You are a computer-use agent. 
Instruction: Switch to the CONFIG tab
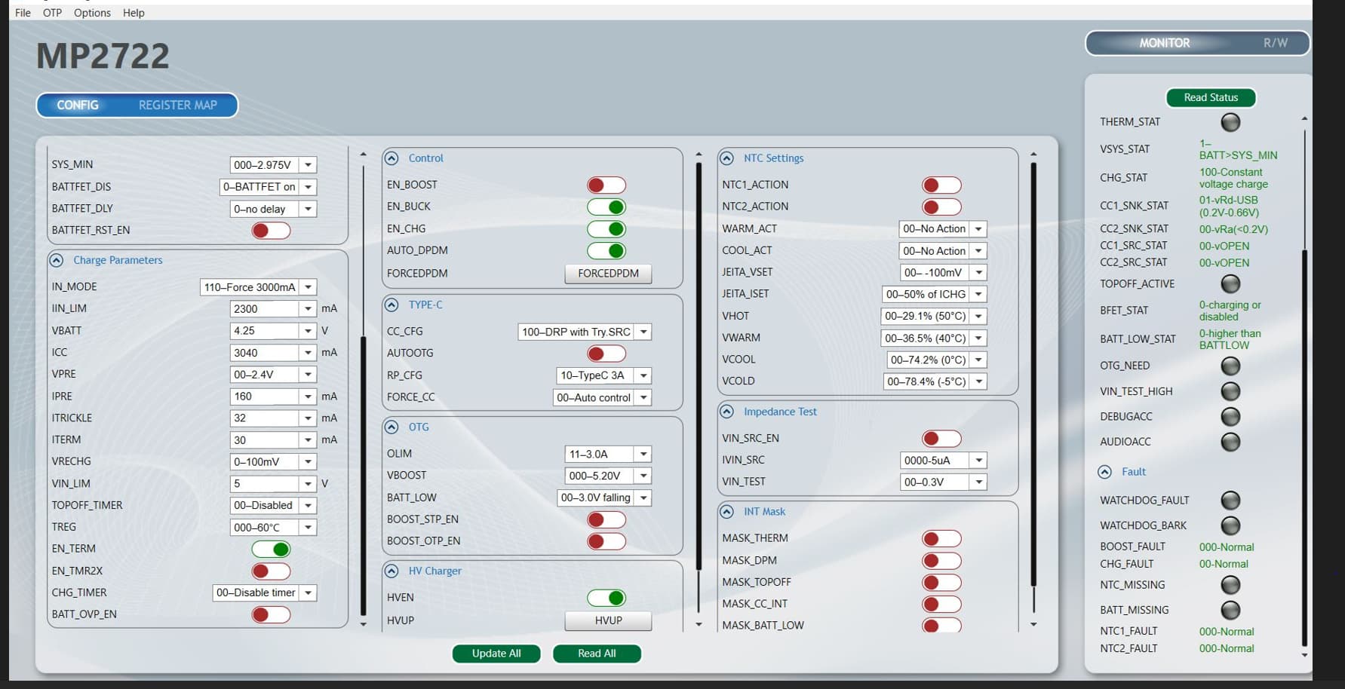[78, 106]
